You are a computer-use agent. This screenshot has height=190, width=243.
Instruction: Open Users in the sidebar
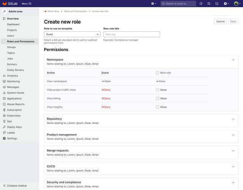tap(10, 36)
